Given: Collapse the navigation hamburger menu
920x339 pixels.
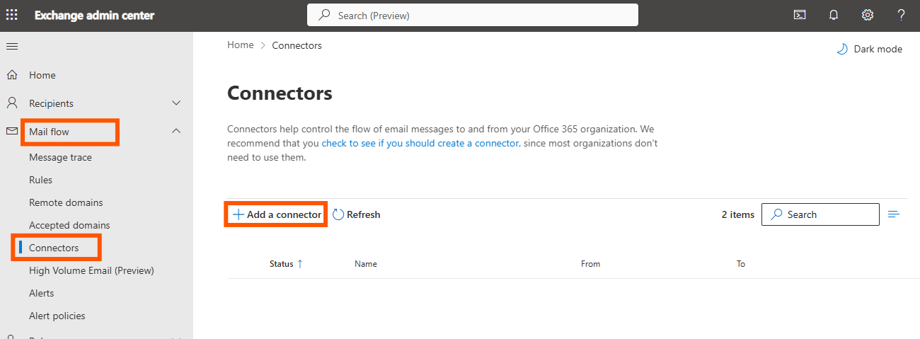Looking at the screenshot, I should [x=12, y=46].
